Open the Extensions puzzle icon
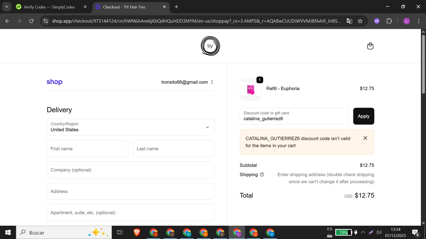The image size is (426, 239). pos(389,21)
